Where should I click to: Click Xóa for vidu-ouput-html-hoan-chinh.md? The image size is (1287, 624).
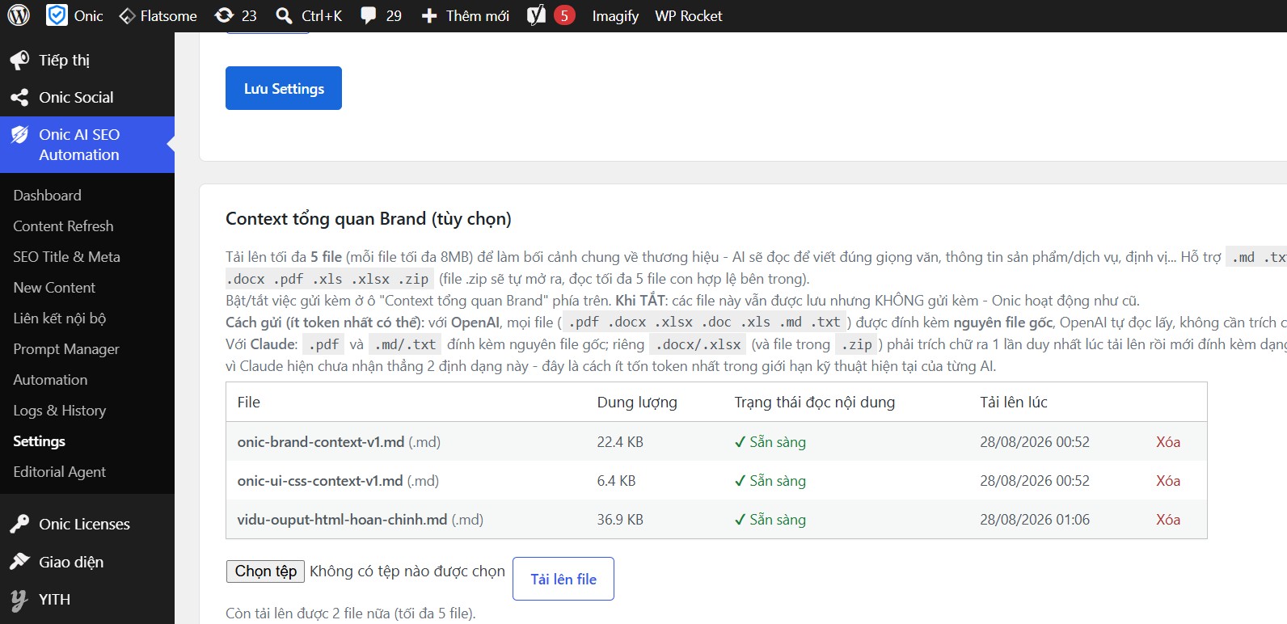pos(1168,520)
